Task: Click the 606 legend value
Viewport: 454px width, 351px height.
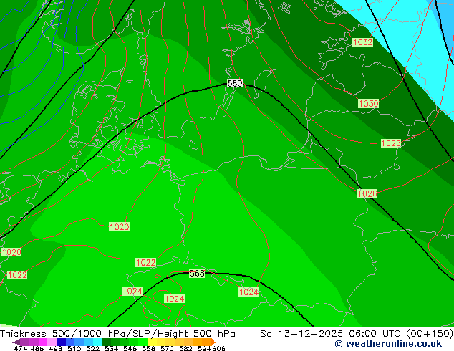Action: click(x=218, y=348)
